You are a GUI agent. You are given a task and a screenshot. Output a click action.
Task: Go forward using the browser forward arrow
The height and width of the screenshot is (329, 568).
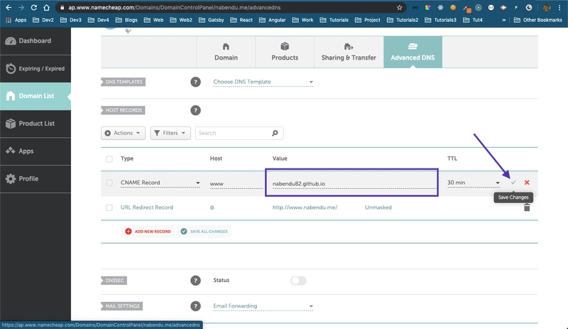[21, 7]
